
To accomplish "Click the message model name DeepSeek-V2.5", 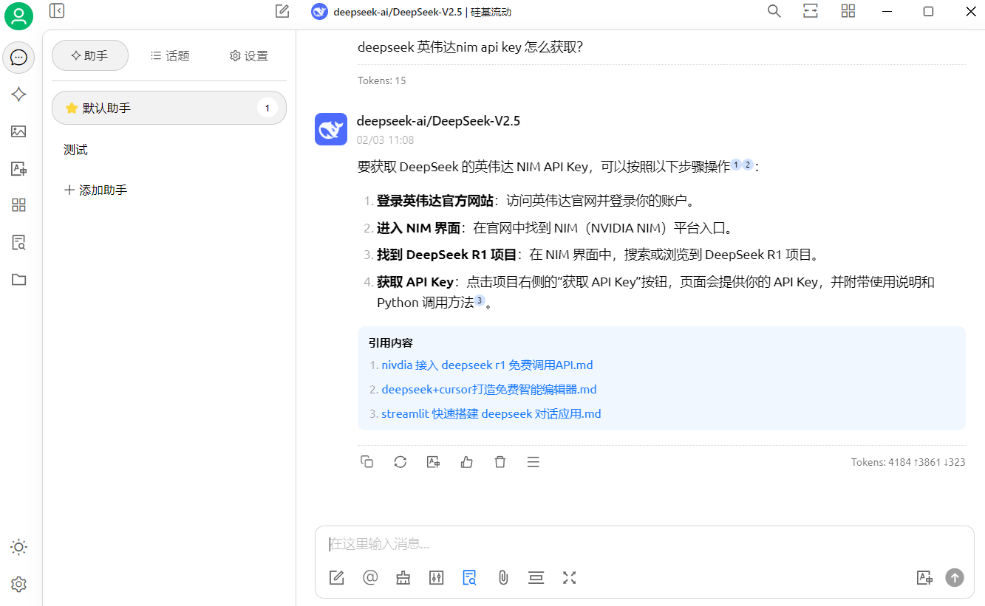I will [438, 121].
